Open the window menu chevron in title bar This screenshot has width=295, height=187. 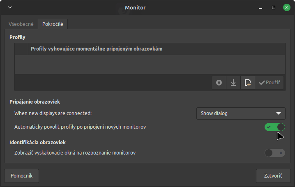(x=10, y=7)
